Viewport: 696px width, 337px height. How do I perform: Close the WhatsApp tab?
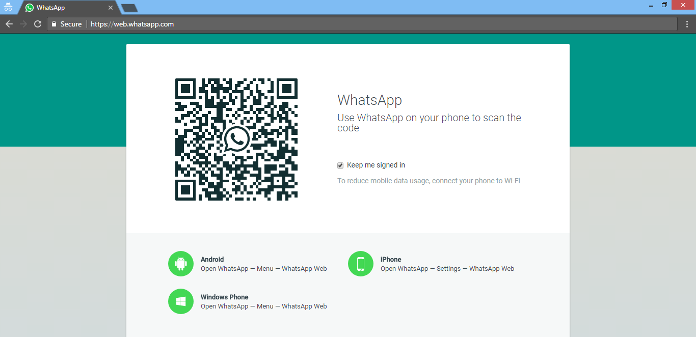pos(111,8)
